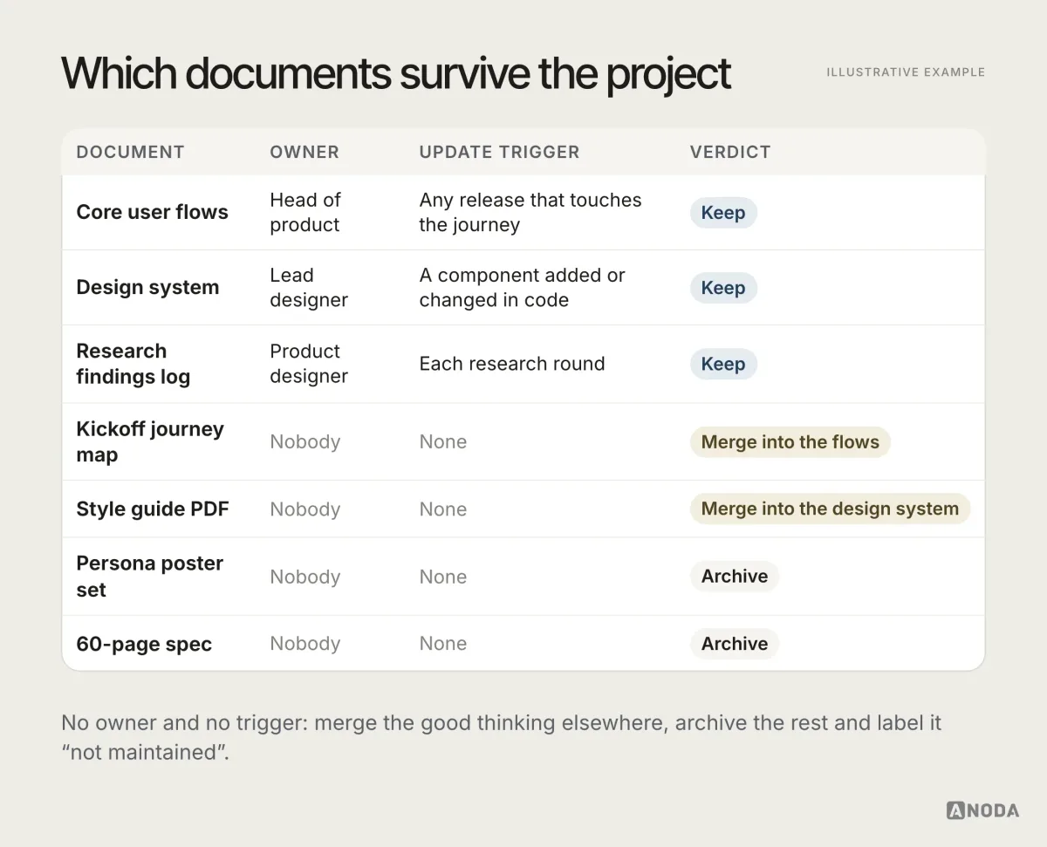1047x847 pixels.
Task: Click the 'No owner and no trigger' footnote
Action: coord(502,737)
